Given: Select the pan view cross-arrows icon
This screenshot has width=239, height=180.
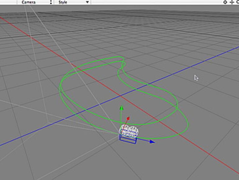Looking at the screenshot, I should (232, 2).
